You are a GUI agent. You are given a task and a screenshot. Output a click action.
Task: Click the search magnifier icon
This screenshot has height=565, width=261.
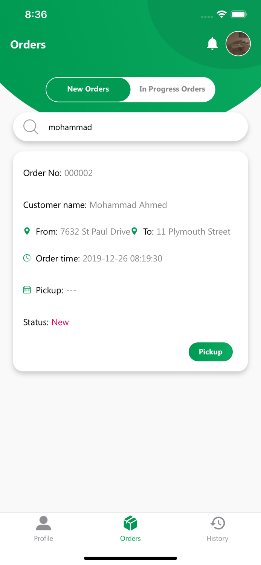31,127
